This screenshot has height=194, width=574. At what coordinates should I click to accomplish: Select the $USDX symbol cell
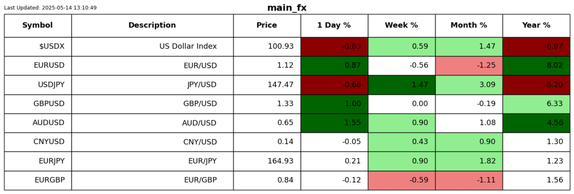38,47
